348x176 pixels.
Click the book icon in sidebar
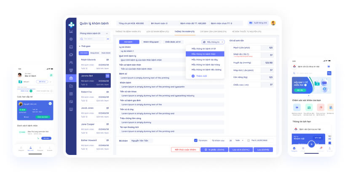click(71, 109)
